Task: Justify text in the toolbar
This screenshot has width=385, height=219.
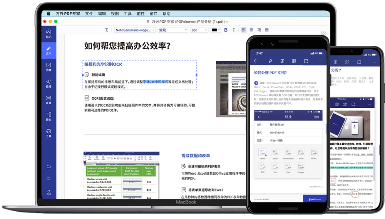Action: (x=267, y=30)
